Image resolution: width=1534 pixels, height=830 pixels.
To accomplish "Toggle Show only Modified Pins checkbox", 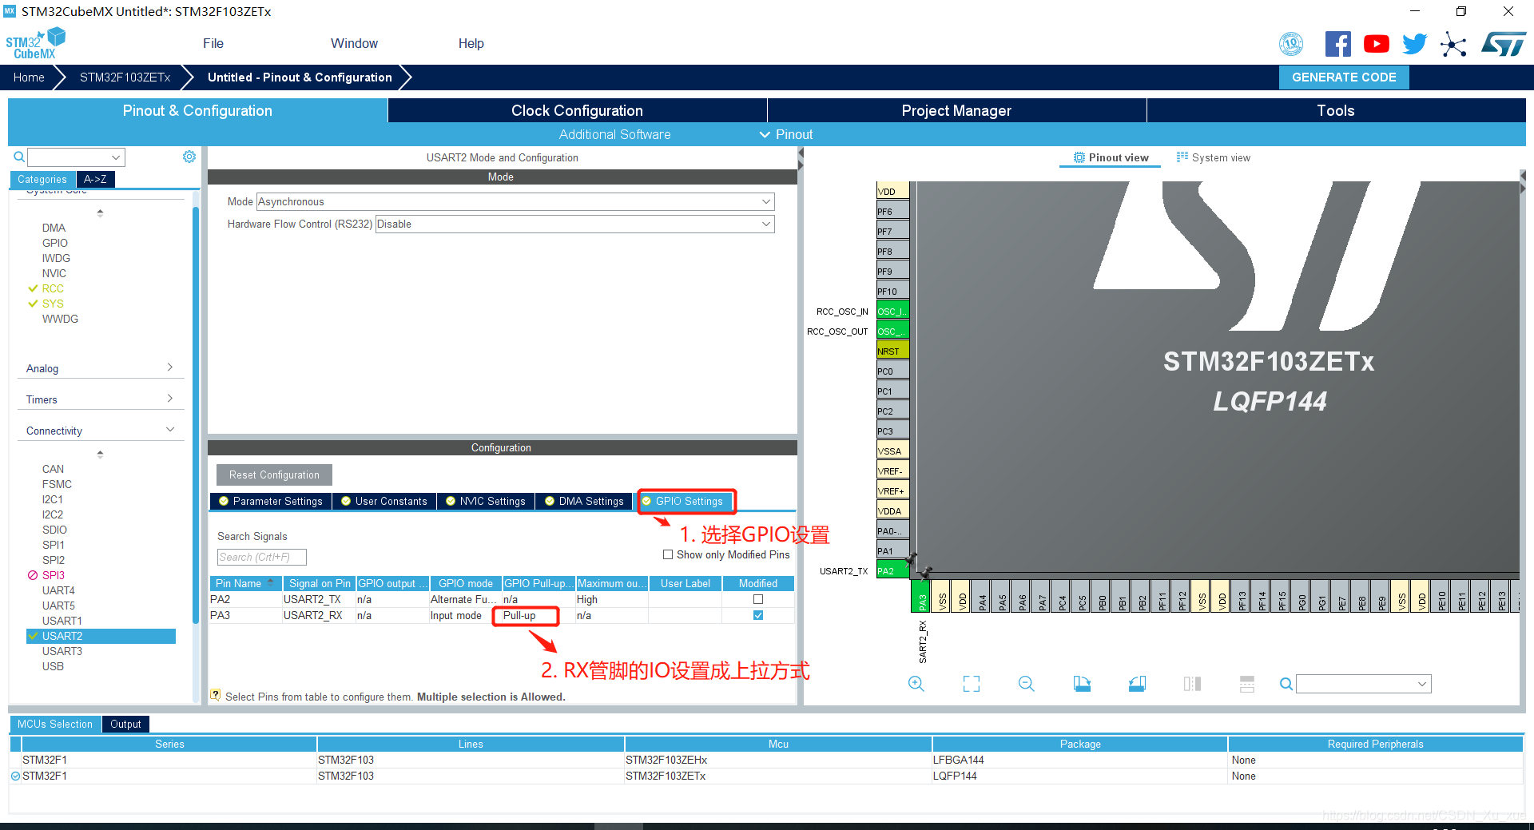I will 668,554.
